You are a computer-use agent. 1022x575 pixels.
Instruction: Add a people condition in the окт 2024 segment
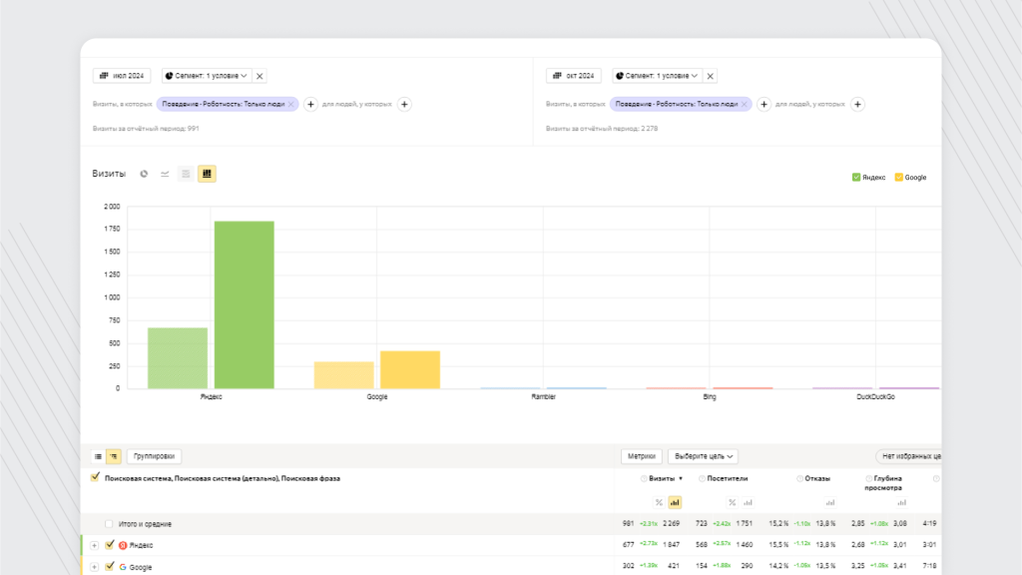tap(857, 104)
